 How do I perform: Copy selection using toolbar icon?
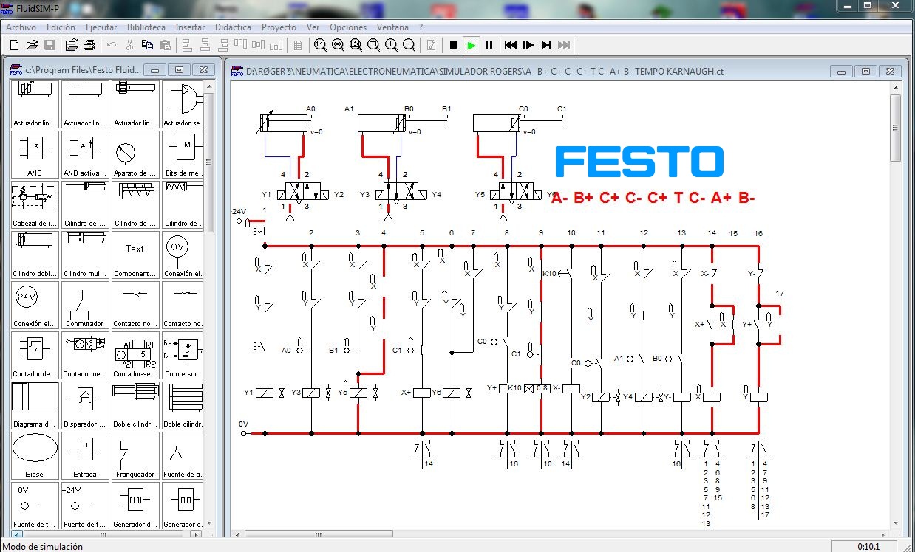coord(147,45)
